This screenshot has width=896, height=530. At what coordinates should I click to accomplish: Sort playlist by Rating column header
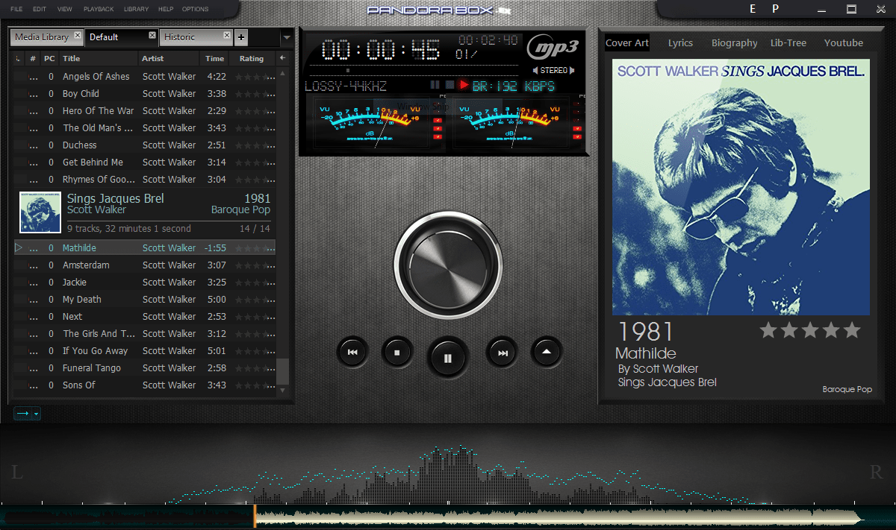252,58
